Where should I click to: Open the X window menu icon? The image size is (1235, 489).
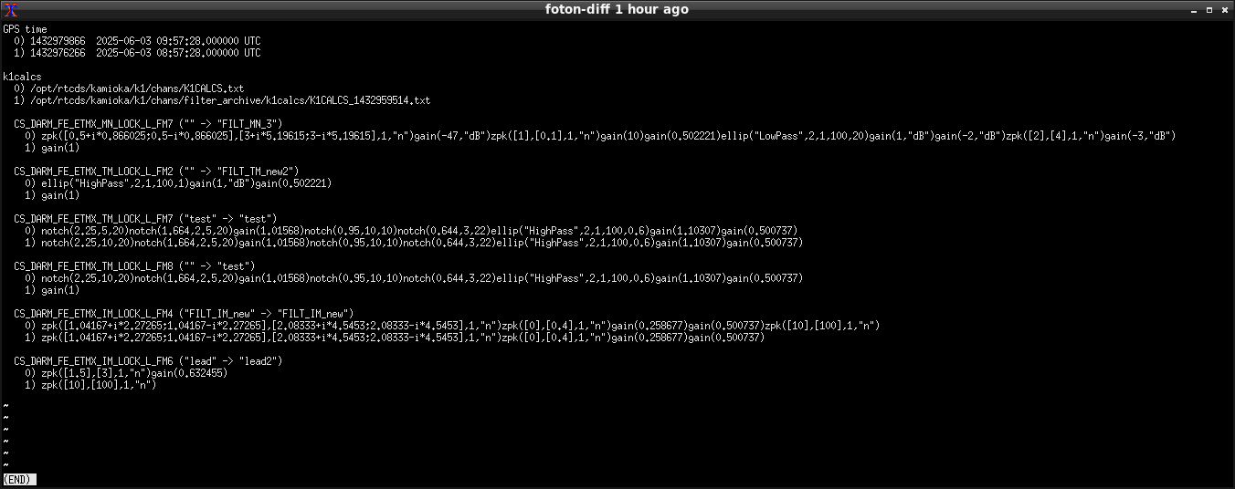coord(10,9)
